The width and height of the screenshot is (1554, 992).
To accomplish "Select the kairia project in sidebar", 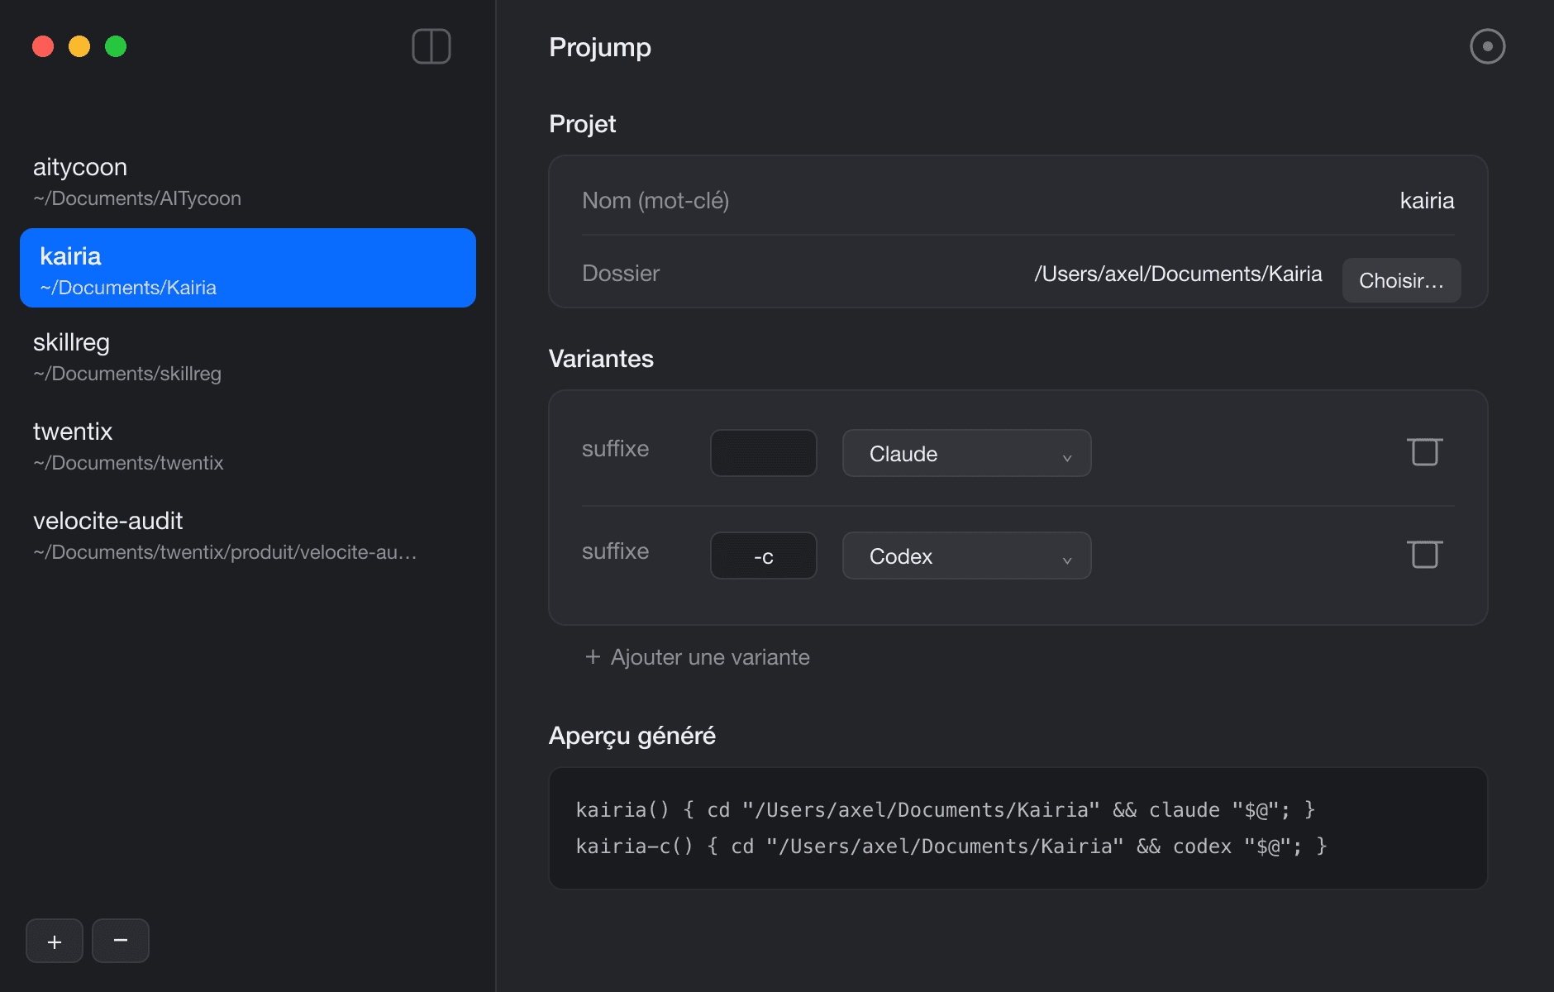I will pos(248,268).
